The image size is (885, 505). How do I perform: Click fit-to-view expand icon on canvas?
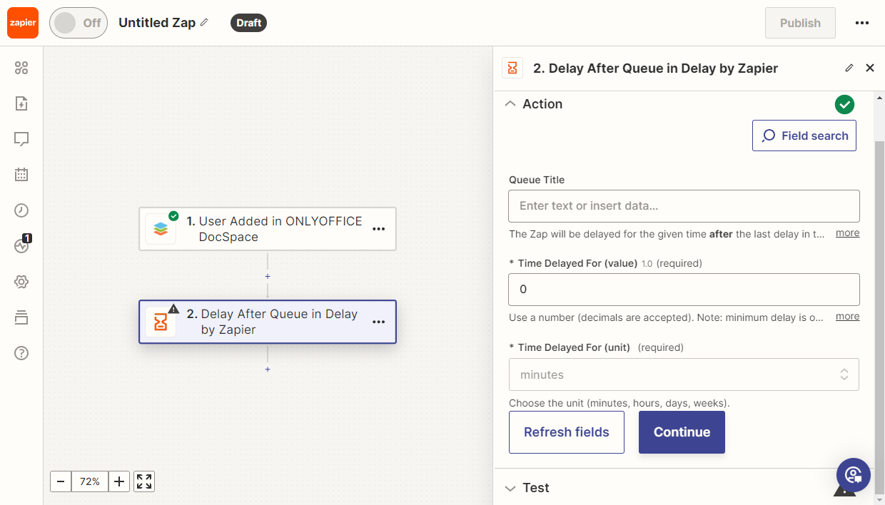(144, 481)
